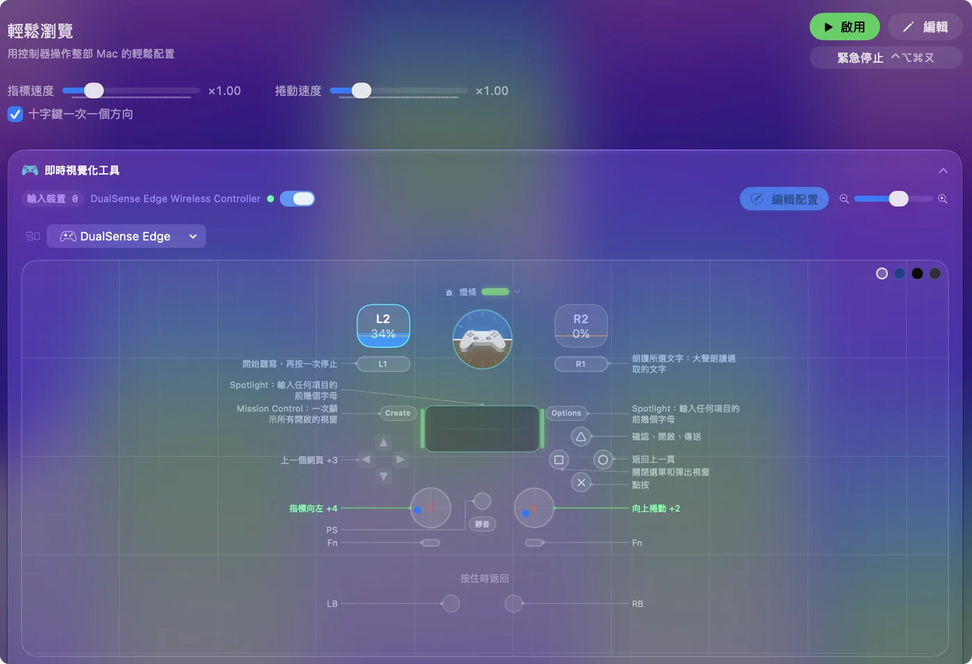The image size is (972, 664).
Task: Click the zoom out magnifier icon
Action: pos(844,199)
